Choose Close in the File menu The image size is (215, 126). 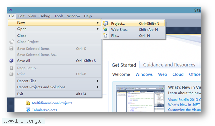(x=55, y=36)
